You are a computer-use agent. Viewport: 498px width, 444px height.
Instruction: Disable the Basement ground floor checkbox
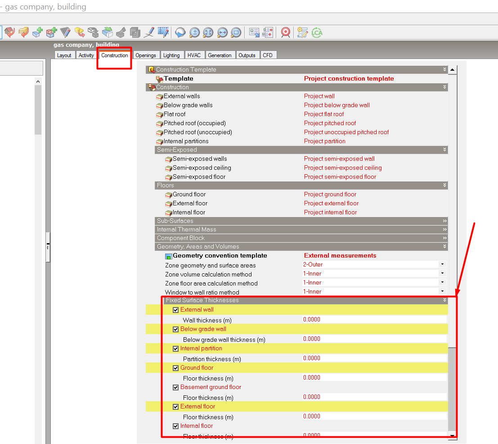(x=175, y=387)
